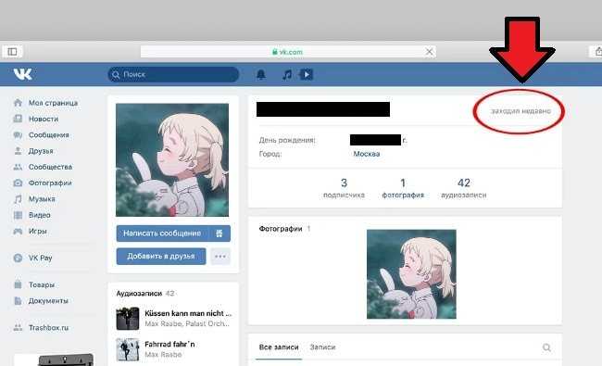Open the profile avatar photo
The image size is (602, 366).
click(x=172, y=159)
